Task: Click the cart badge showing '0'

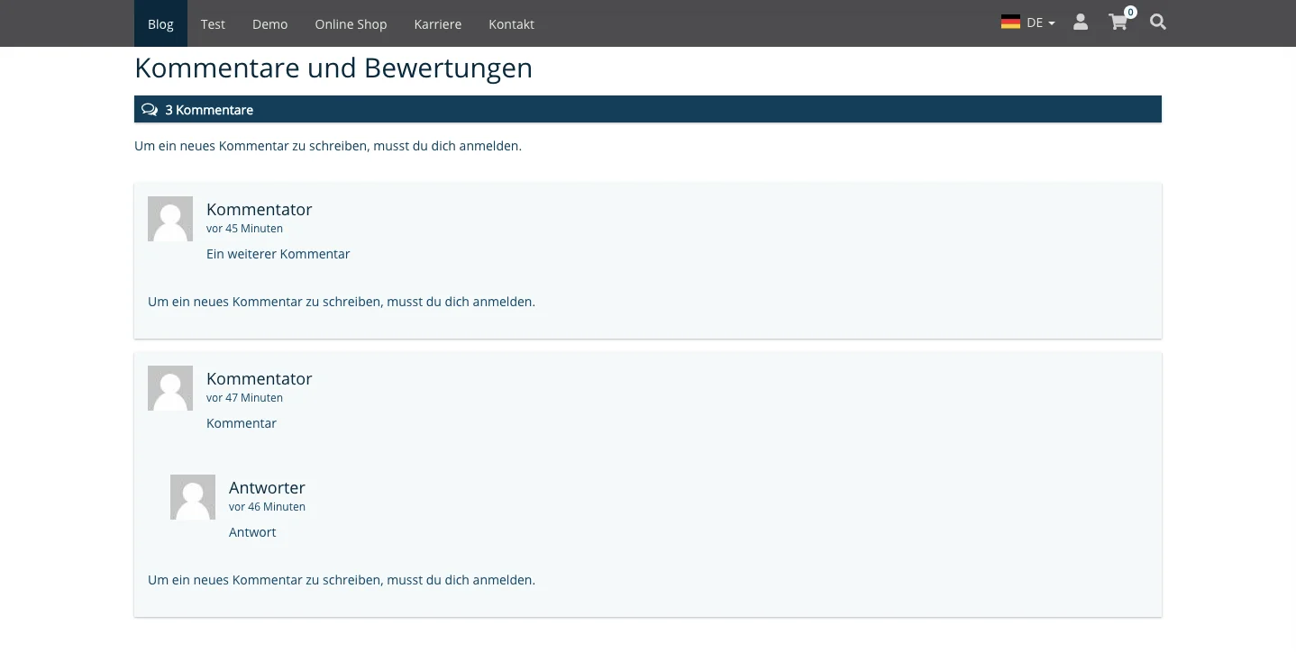Action: pyautogui.click(x=1129, y=12)
